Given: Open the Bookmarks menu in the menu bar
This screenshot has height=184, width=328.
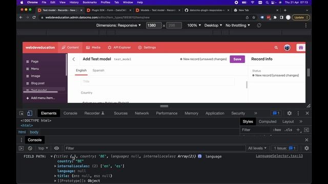Looking at the screenshot, I should point(90,3).
